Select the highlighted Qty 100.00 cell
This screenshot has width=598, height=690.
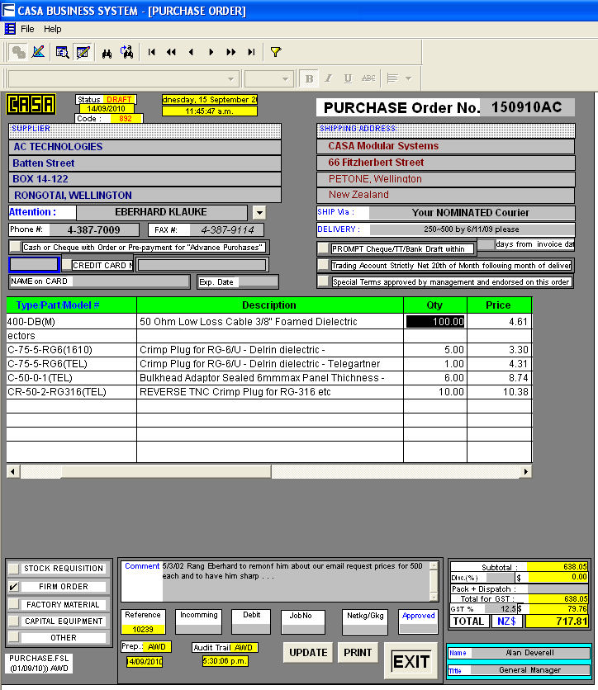click(435, 322)
